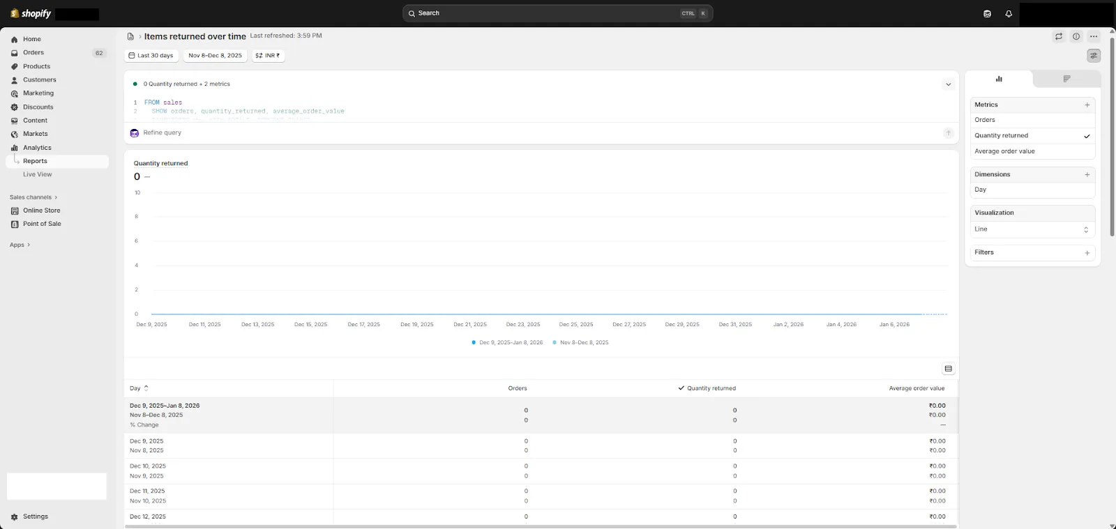Image resolution: width=1116 pixels, height=529 pixels.
Task: Click the Average order value column header
Action: click(x=917, y=388)
